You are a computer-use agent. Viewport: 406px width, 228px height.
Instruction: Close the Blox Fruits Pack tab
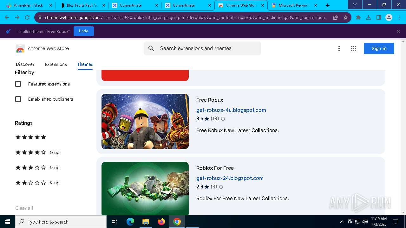[104, 5]
